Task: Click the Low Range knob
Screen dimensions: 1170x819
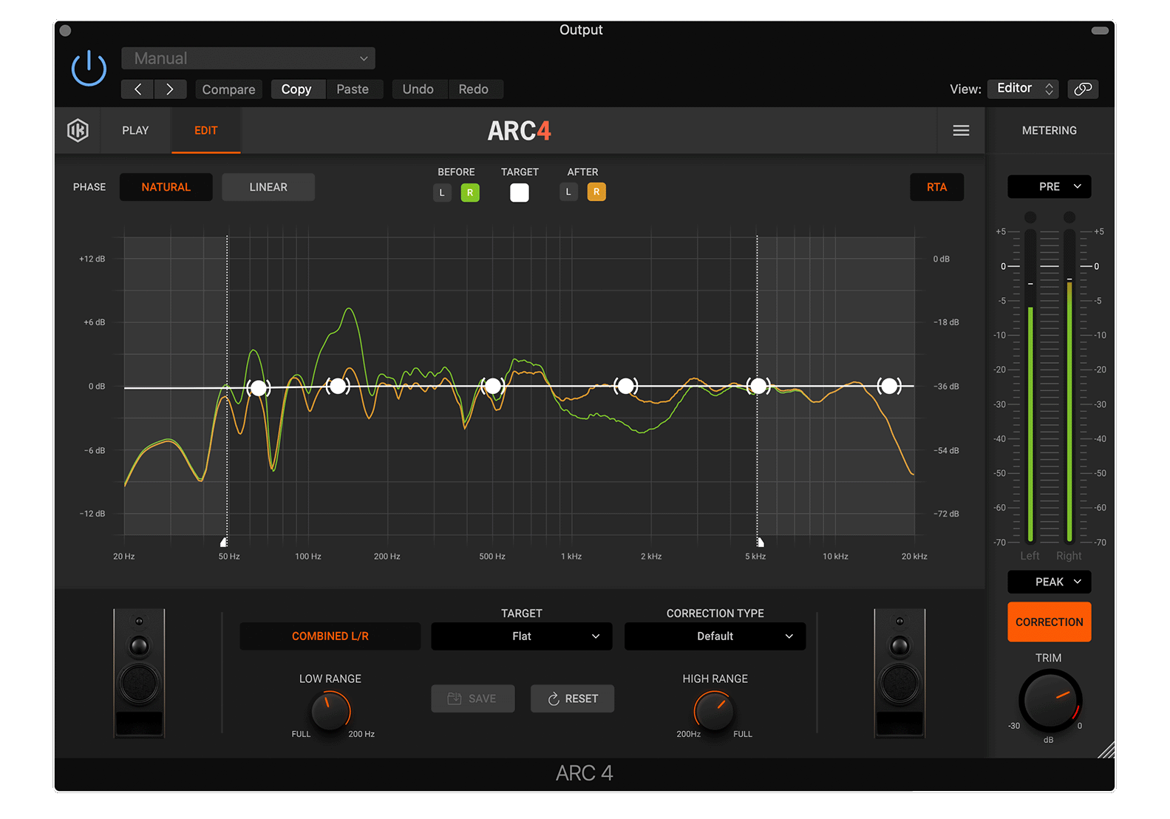Action: point(330,711)
